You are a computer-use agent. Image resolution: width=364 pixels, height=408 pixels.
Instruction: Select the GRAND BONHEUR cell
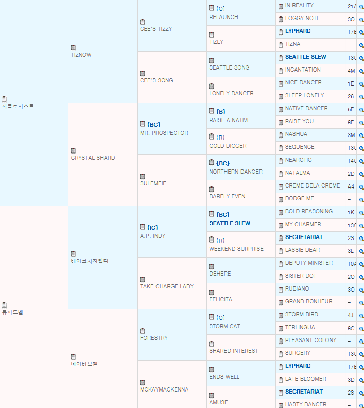point(310,302)
